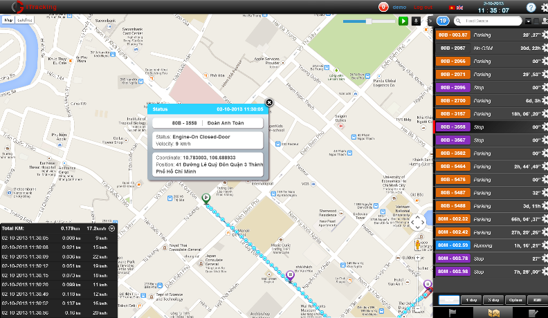Play the route playback
Viewport: 548px width, 318px height.
pos(403,21)
